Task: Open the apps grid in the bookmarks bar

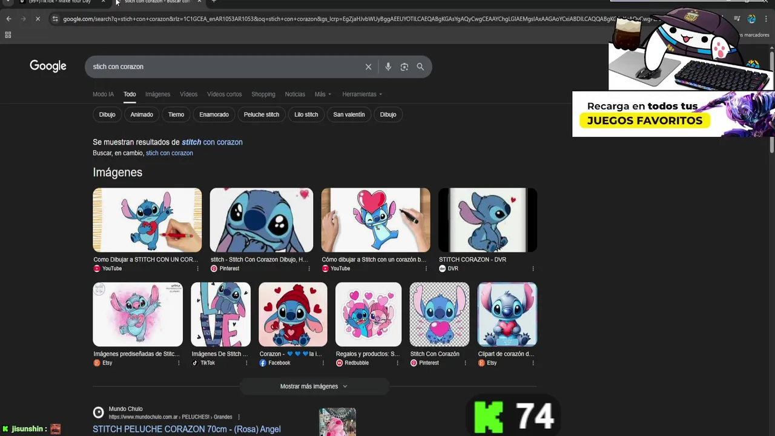Action: pos(8,35)
